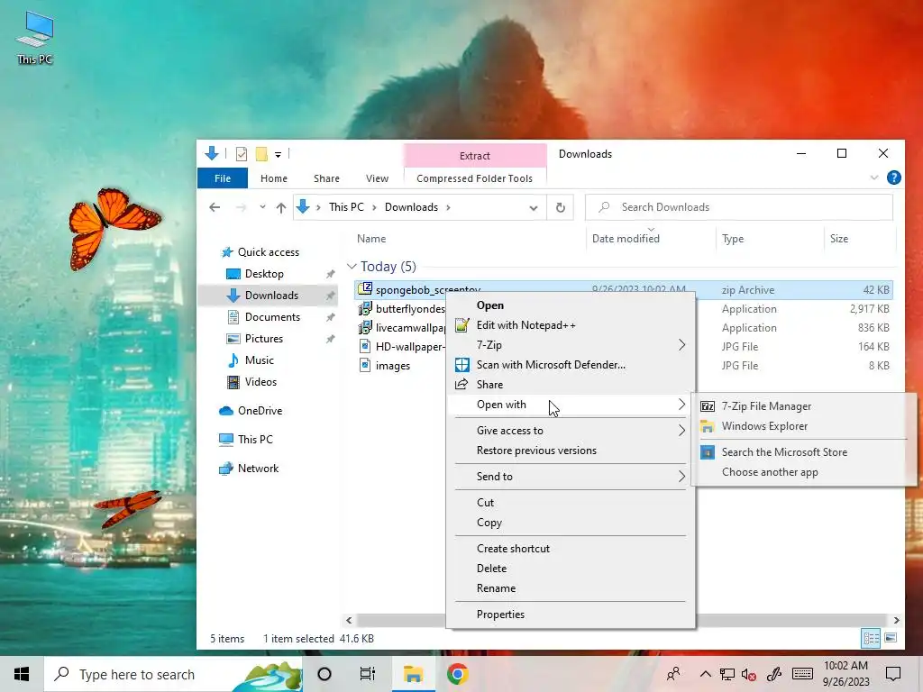The width and height of the screenshot is (923, 692).
Task: Expand the Give access to submenu
Action: tap(571, 431)
